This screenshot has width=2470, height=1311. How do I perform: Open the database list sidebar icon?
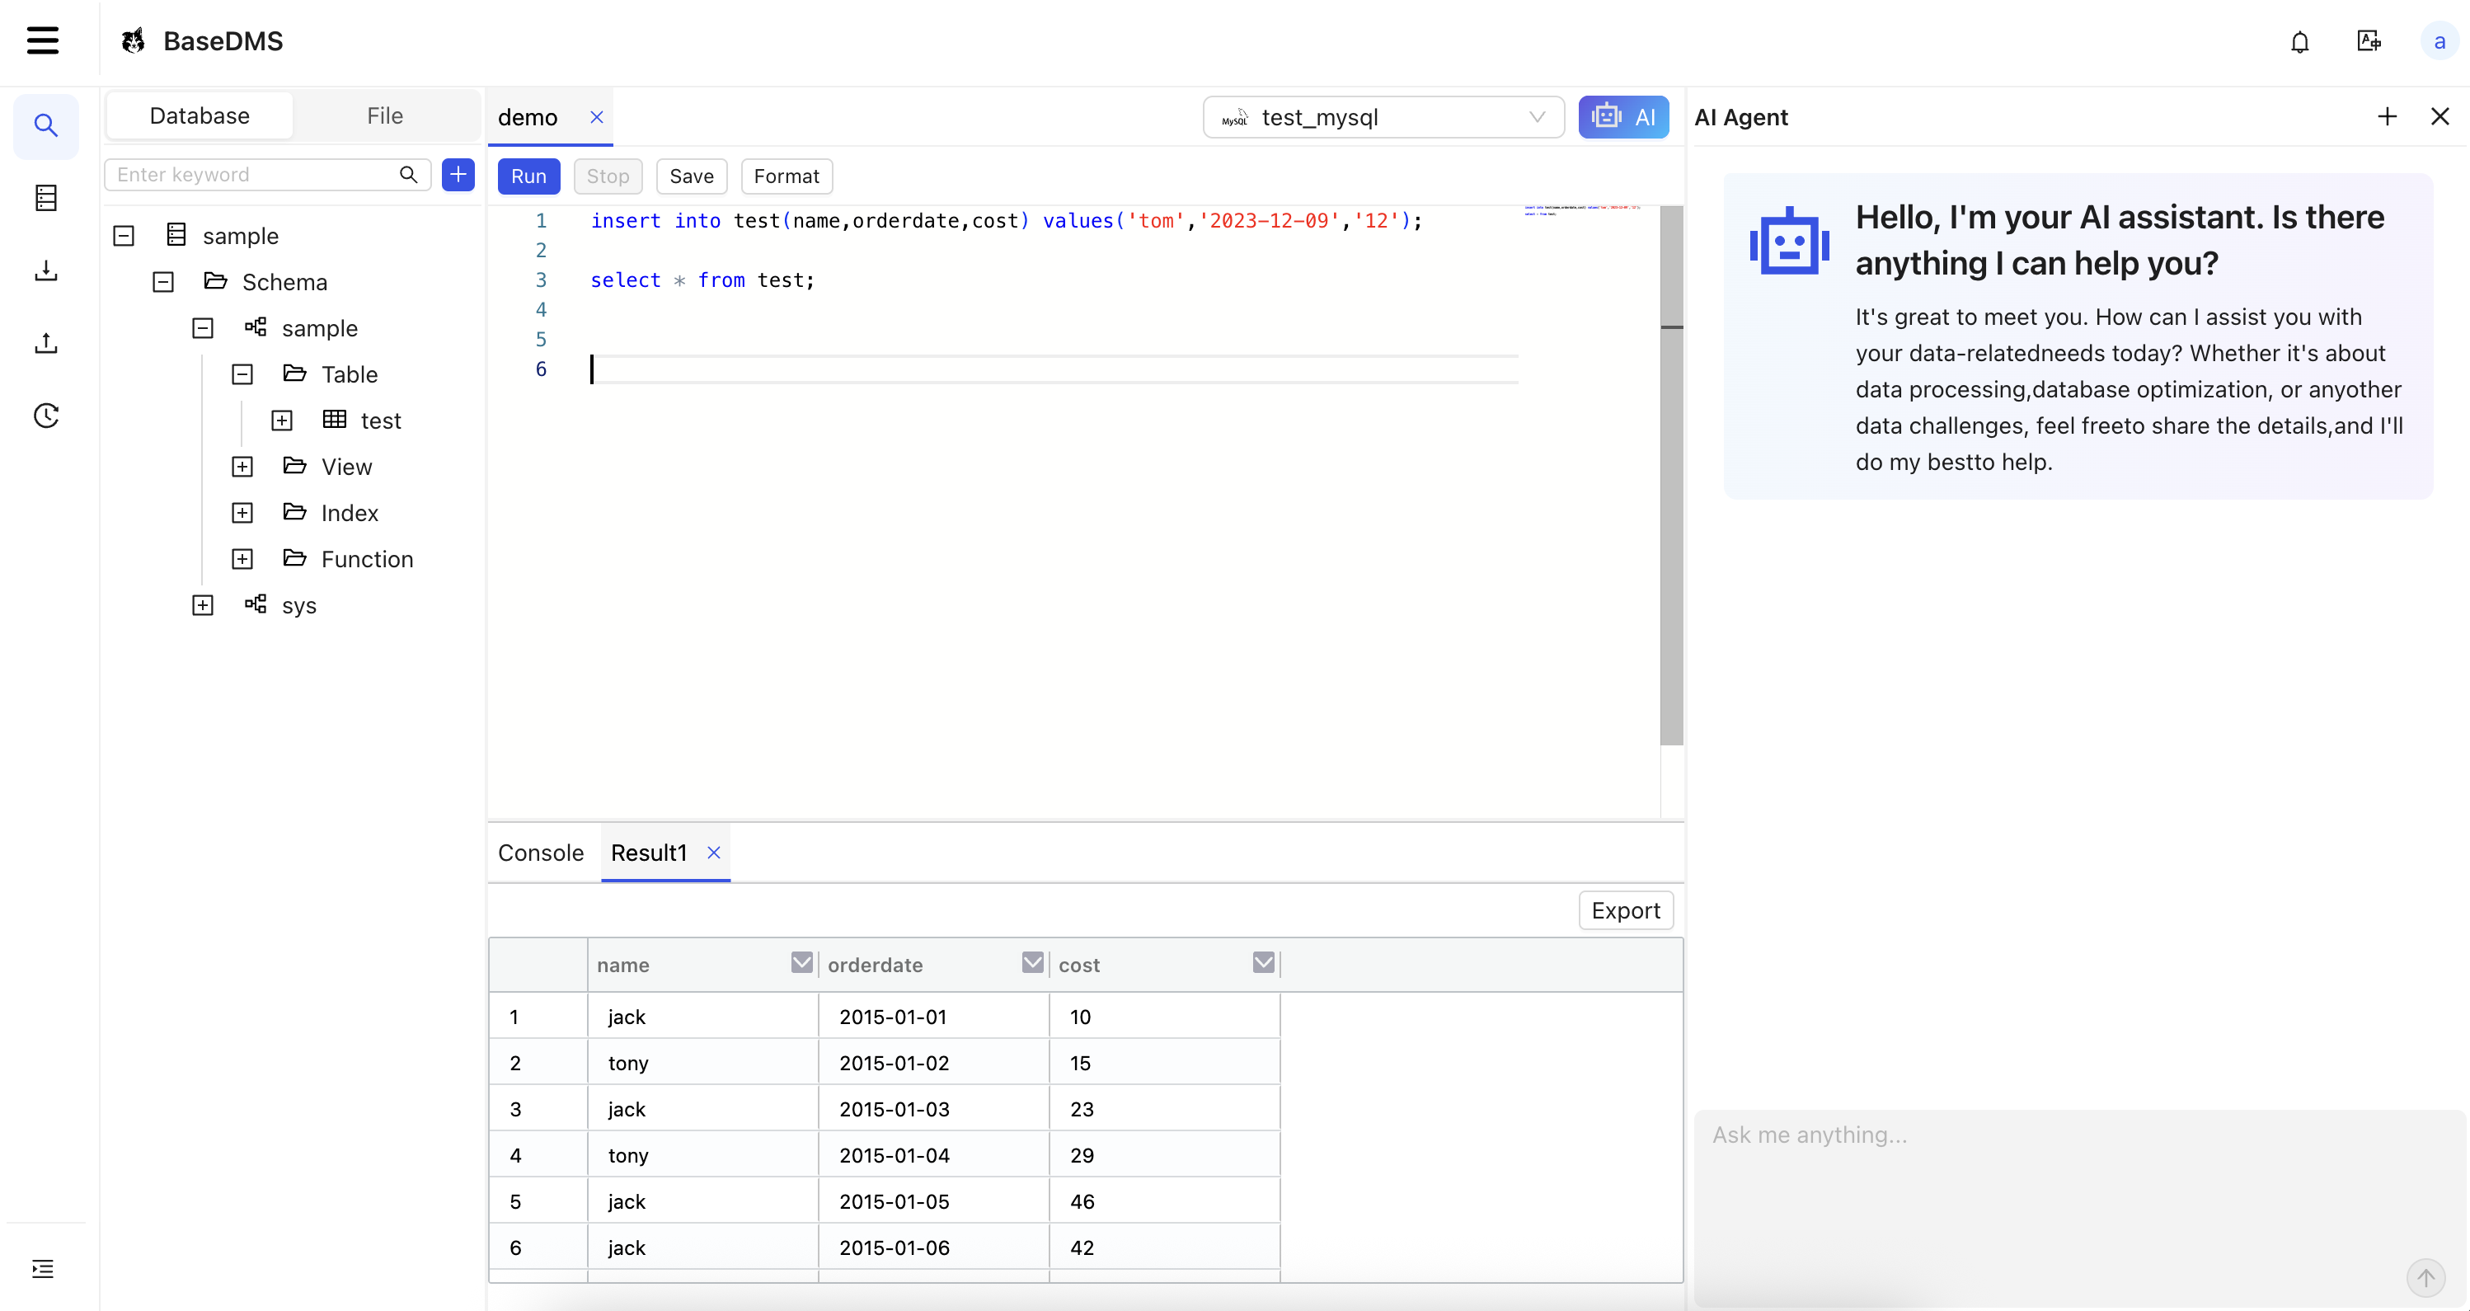coord(46,198)
